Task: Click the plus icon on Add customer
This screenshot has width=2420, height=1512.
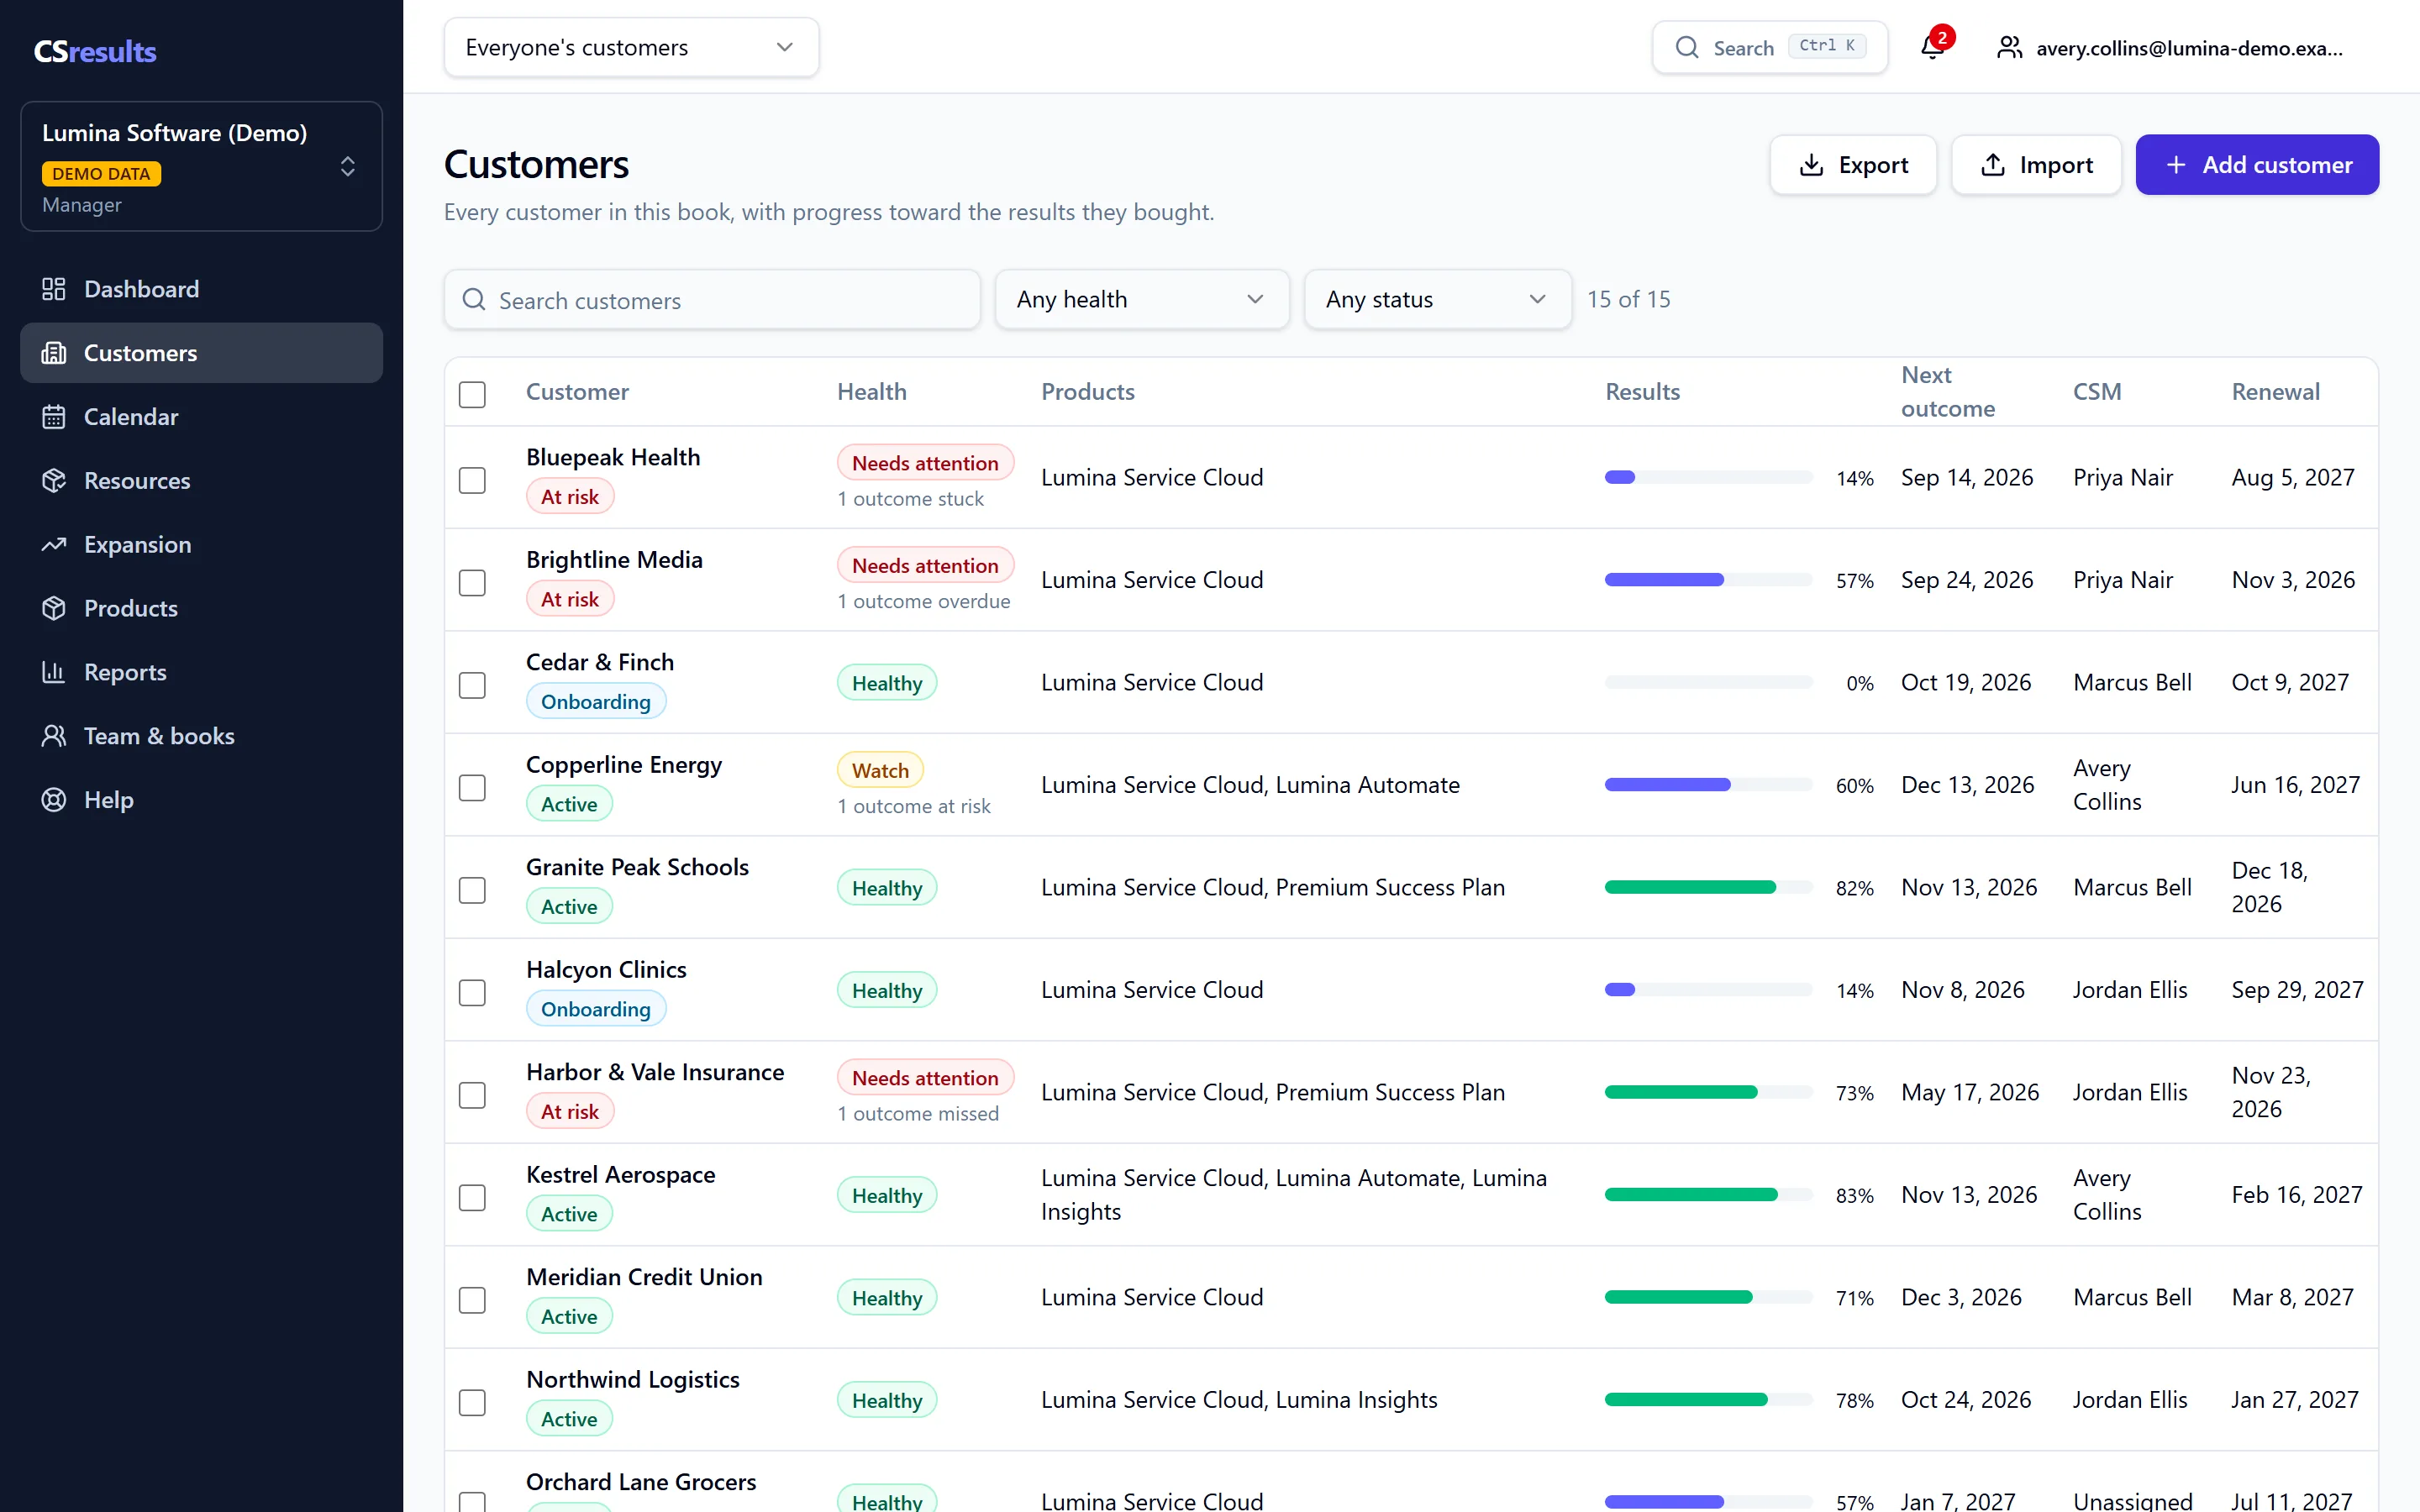Action: coord(2176,165)
